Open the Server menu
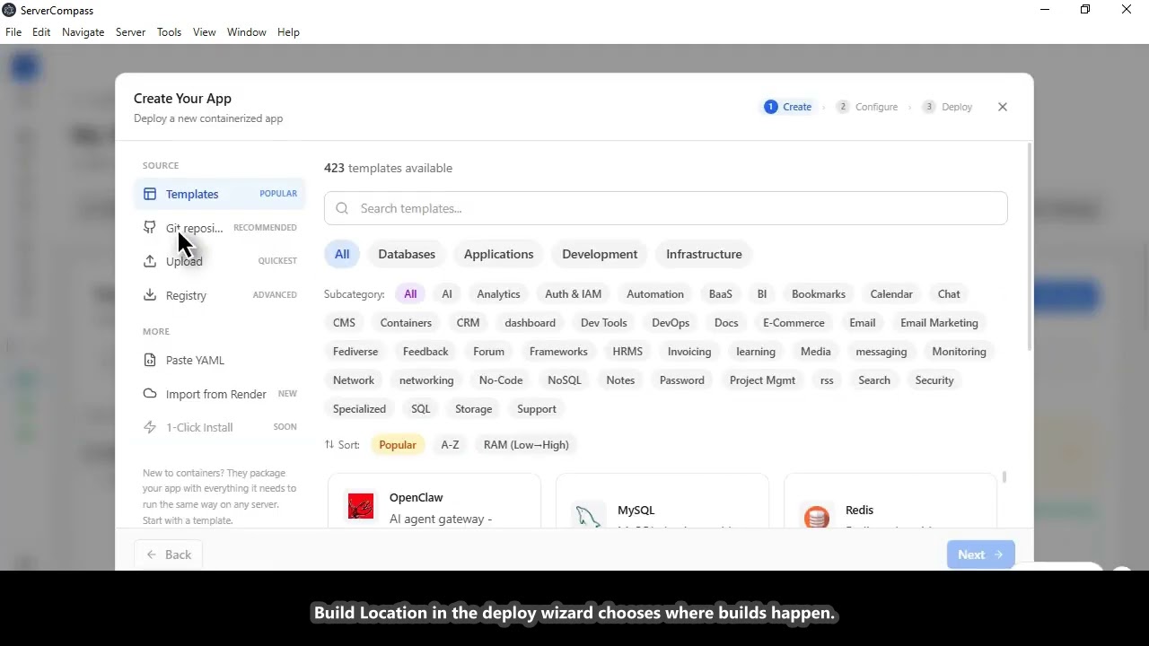This screenshot has height=646, width=1149. [130, 32]
